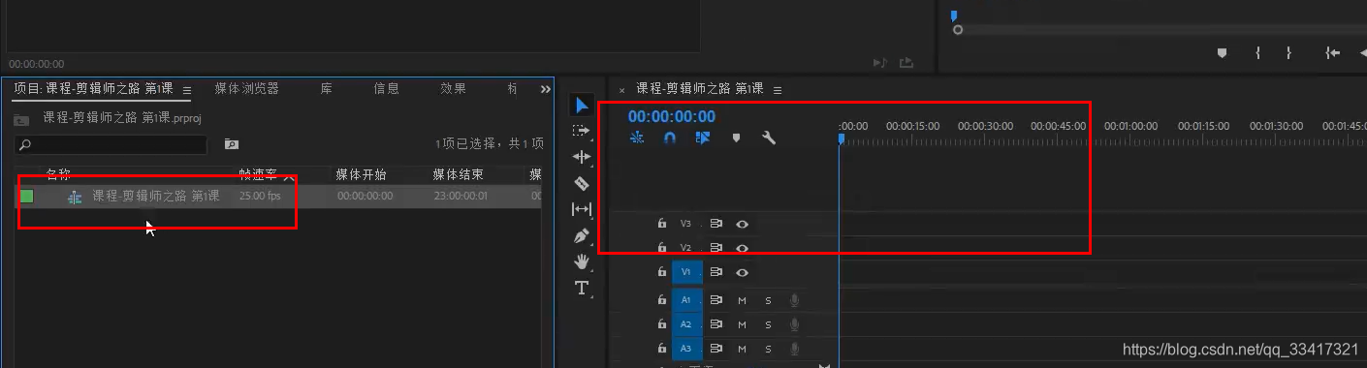
Task: Switch to 效果 tab
Action: (x=453, y=88)
